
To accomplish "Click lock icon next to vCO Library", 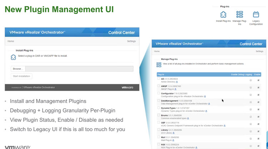I will [x=174, y=133].
